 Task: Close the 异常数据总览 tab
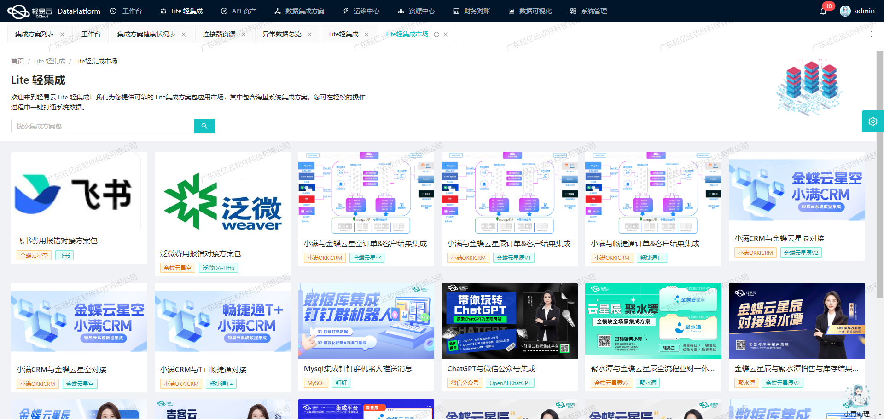pyautogui.click(x=310, y=34)
